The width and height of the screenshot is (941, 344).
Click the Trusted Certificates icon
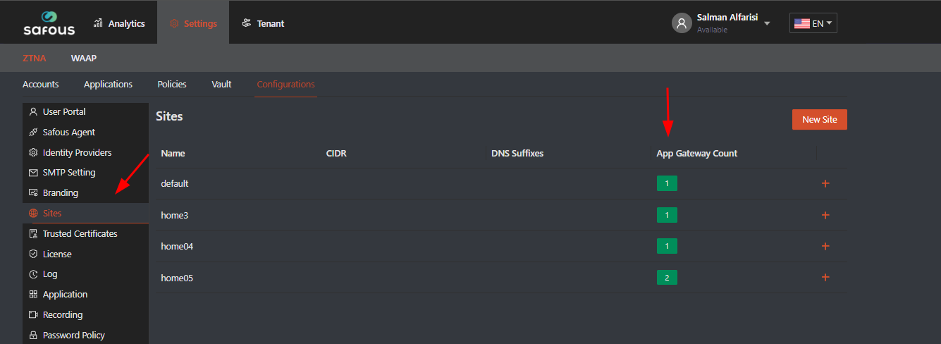(33, 234)
